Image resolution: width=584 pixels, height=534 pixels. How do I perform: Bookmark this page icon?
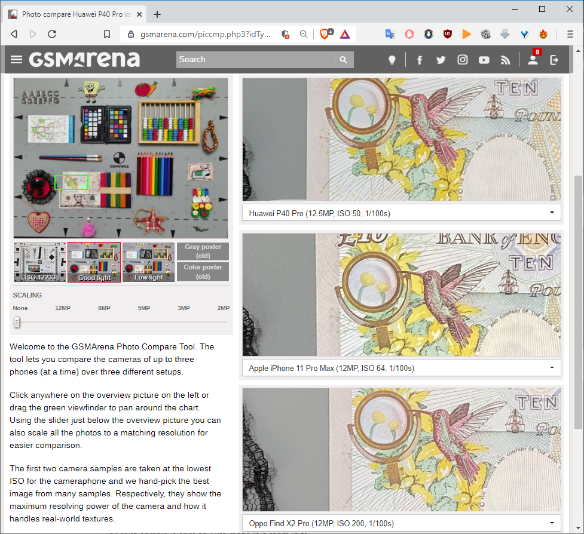tap(107, 34)
